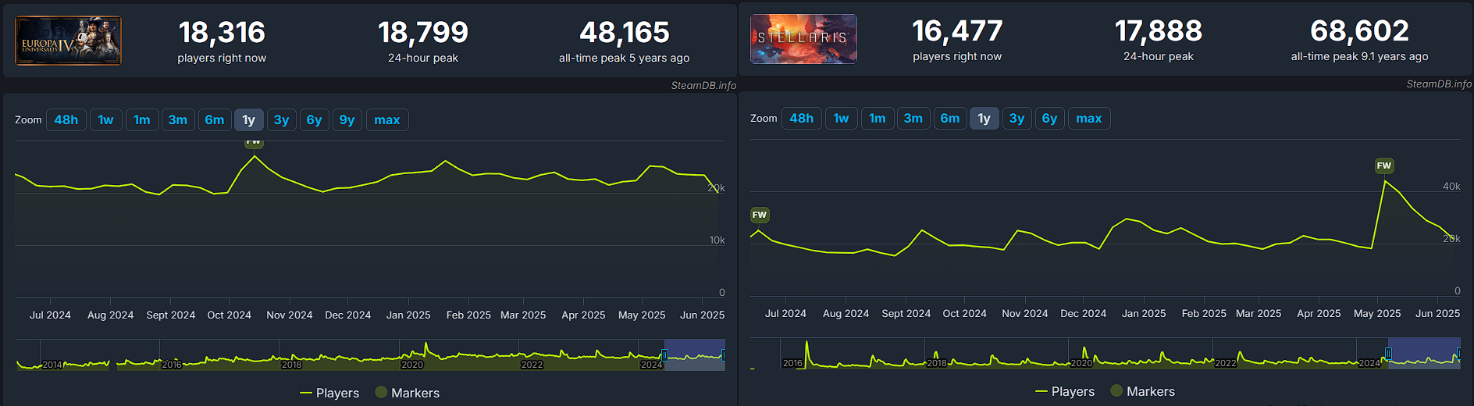Viewport: 1474px width, 406px height.
Task: Set Stellaris chart zoom to 6m
Action: coord(950,118)
